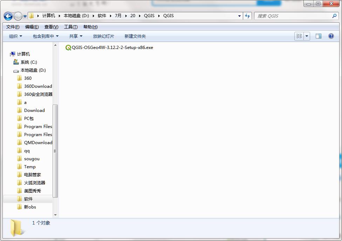This screenshot has width=342, height=241.
Task: Open the Temp folder in the tree
Action: tap(30, 167)
